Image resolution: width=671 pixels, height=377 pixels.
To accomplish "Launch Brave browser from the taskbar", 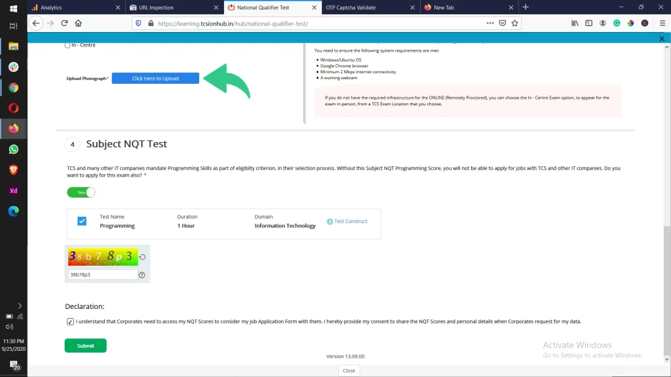I will coord(13,170).
